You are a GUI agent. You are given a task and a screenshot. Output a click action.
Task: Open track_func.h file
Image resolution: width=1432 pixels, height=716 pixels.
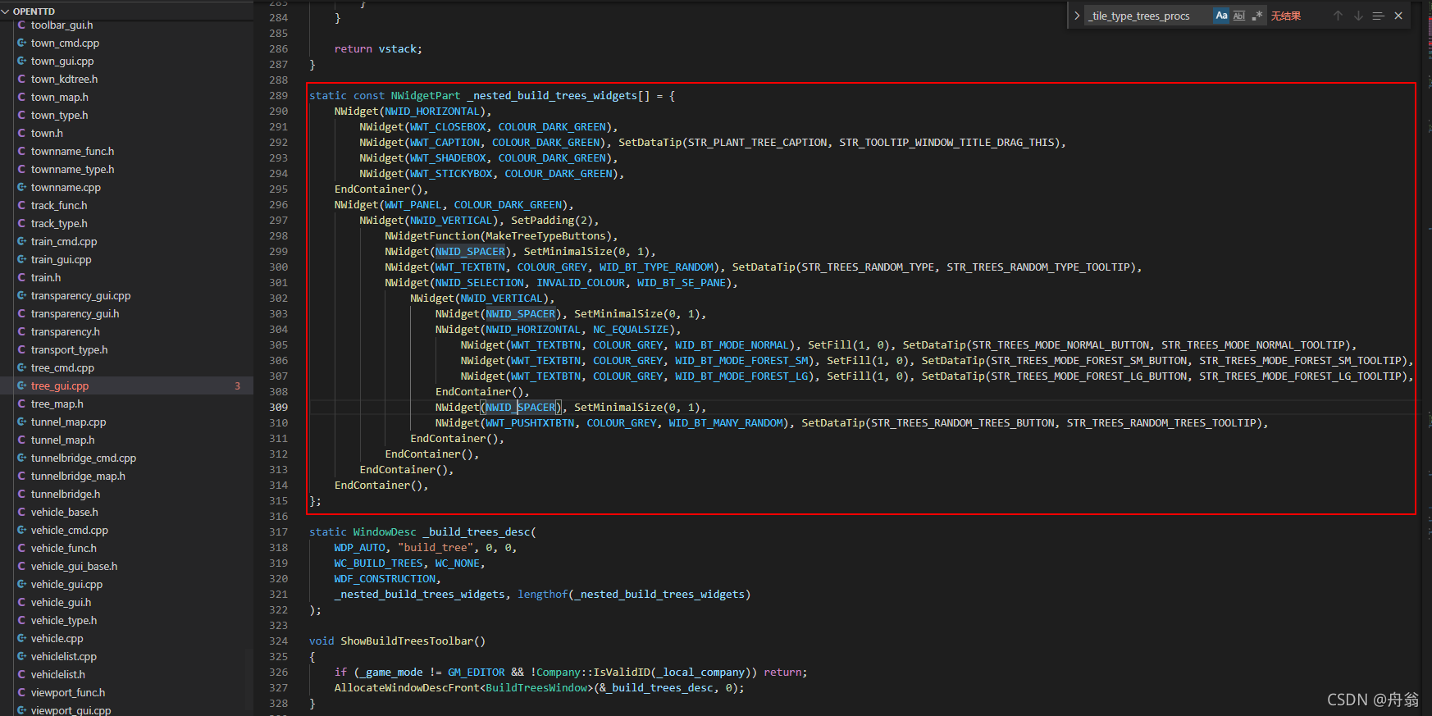pos(126,205)
